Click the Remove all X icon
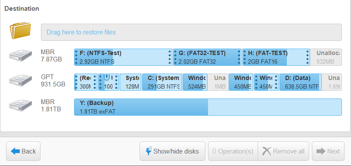The height and width of the screenshot is (166, 351). (267, 151)
